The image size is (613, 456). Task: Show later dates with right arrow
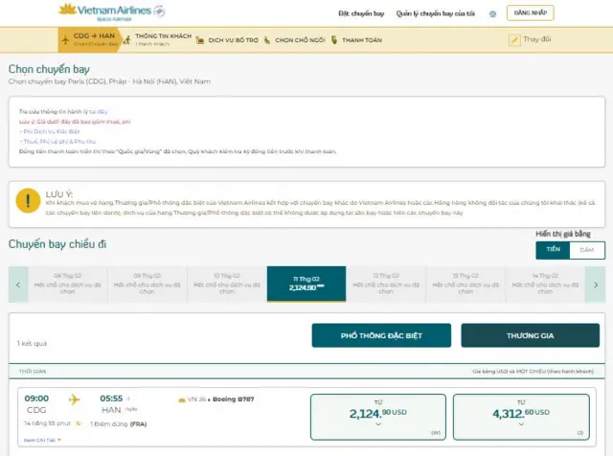point(596,285)
